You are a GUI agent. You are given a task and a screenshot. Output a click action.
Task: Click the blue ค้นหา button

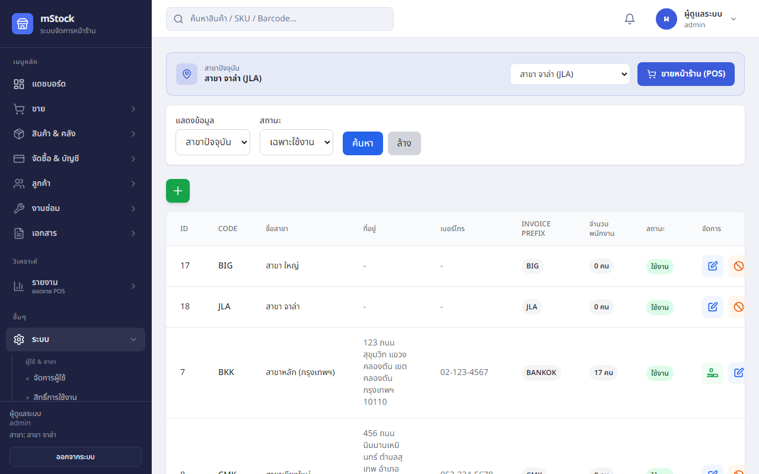[363, 143]
